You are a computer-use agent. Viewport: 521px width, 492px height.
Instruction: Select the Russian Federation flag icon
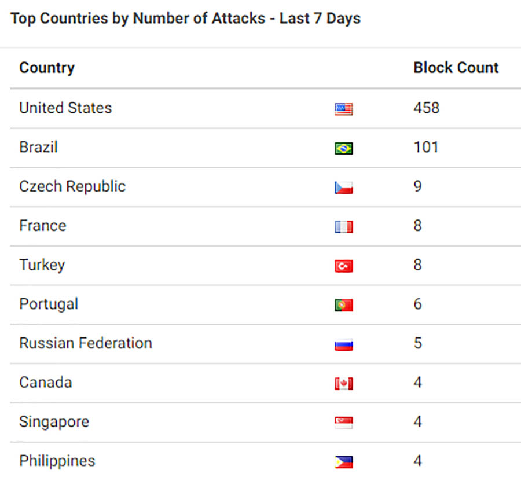tap(343, 344)
